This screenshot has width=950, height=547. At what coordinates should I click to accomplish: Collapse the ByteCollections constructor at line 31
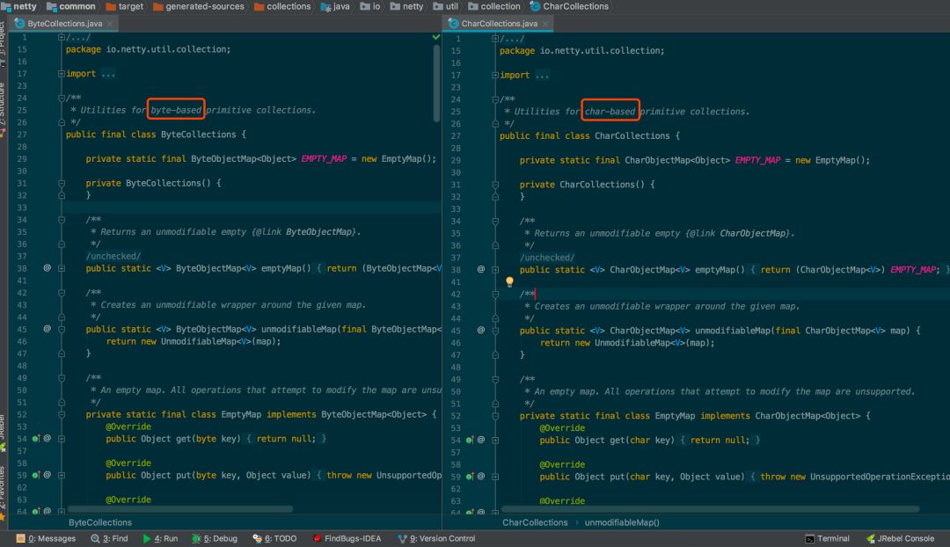62,183
